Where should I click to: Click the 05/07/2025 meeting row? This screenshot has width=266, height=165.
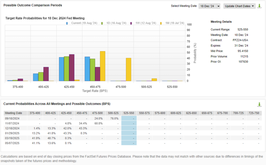[133, 143]
